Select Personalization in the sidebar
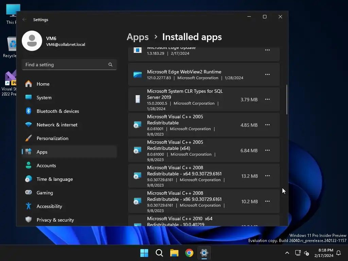 click(x=69, y=138)
